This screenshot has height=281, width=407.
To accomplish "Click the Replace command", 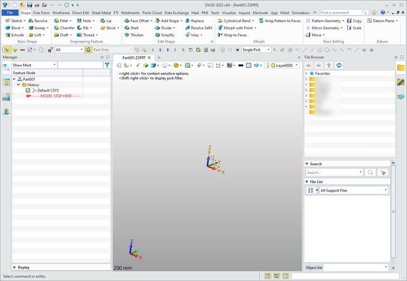I will tap(195, 21).
